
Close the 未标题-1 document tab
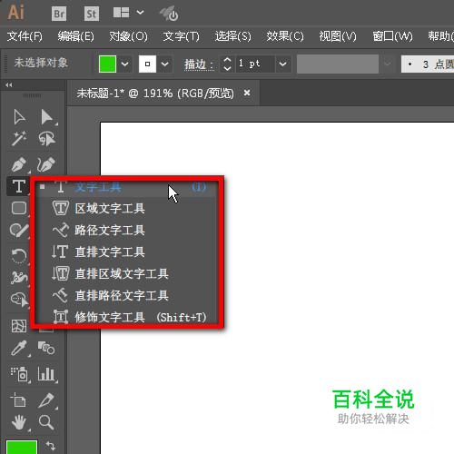pyautogui.click(x=247, y=93)
